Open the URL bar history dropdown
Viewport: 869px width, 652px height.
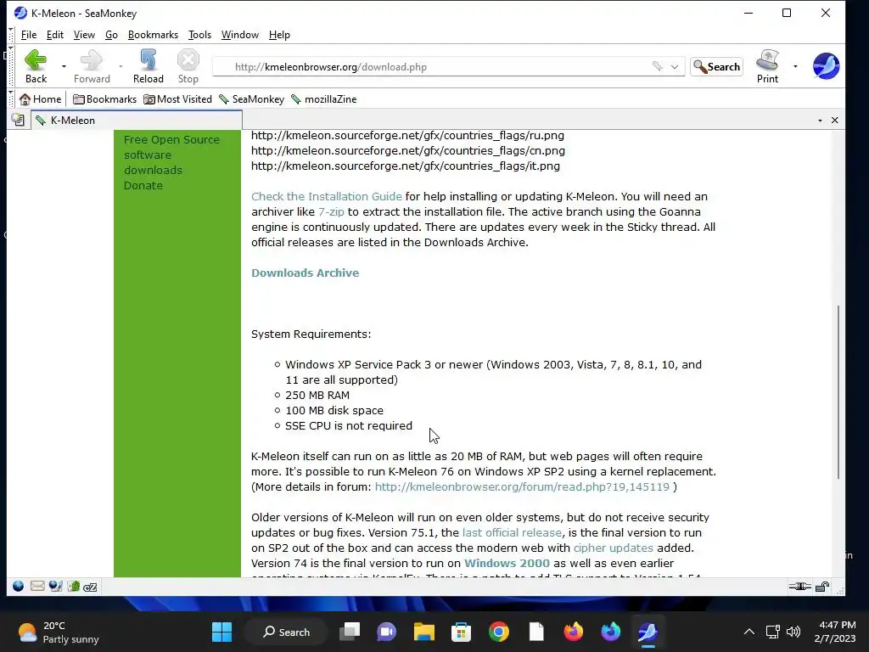675,66
